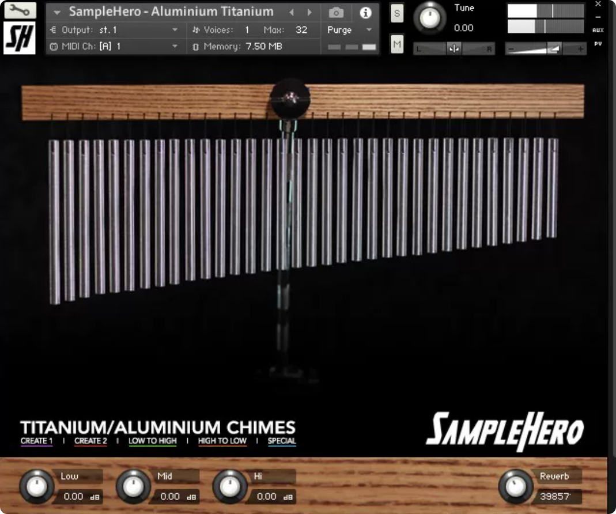The height and width of the screenshot is (514, 616).
Task: Click the Memory chip icon
Action: pyautogui.click(x=195, y=47)
